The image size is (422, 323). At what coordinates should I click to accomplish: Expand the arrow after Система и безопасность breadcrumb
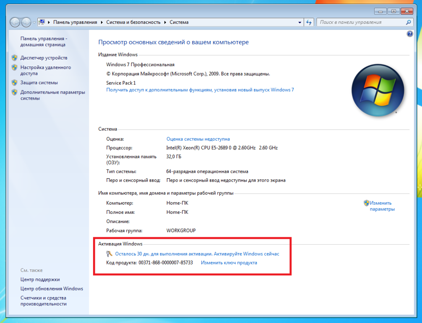(x=165, y=22)
